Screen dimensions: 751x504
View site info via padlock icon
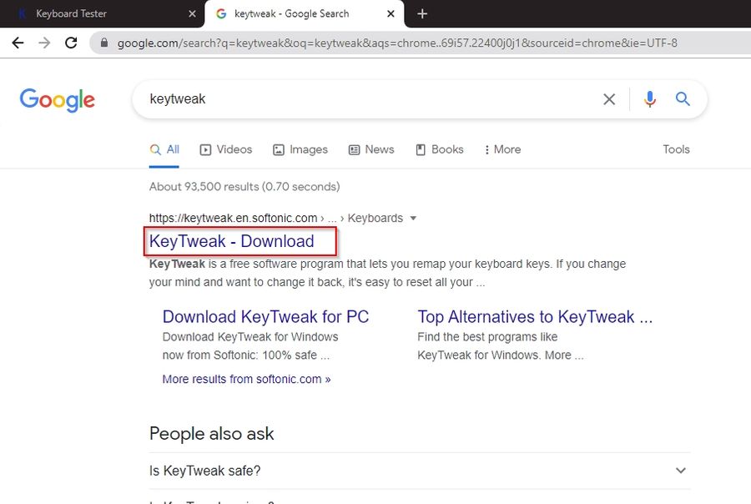click(104, 43)
